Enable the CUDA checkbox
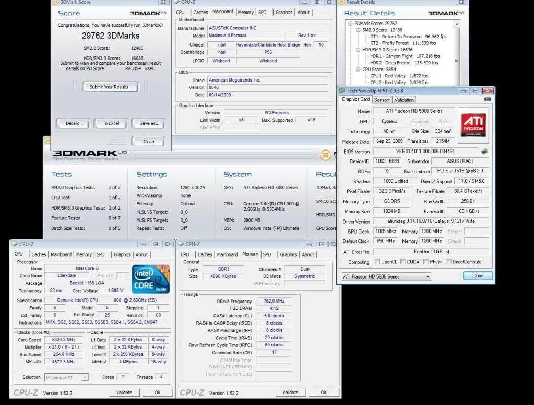Screen dimensions: 534x405 tap(403, 262)
